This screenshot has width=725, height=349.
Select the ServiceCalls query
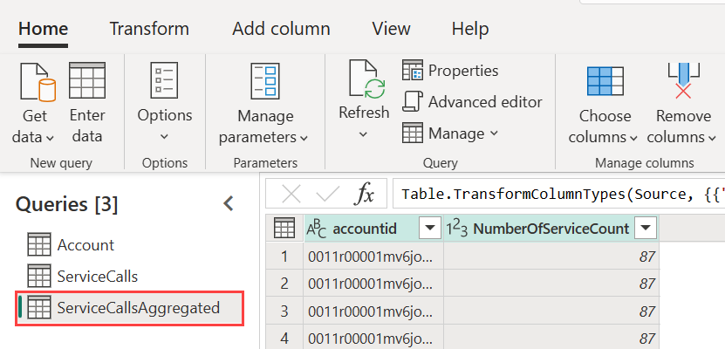(x=98, y=277)
